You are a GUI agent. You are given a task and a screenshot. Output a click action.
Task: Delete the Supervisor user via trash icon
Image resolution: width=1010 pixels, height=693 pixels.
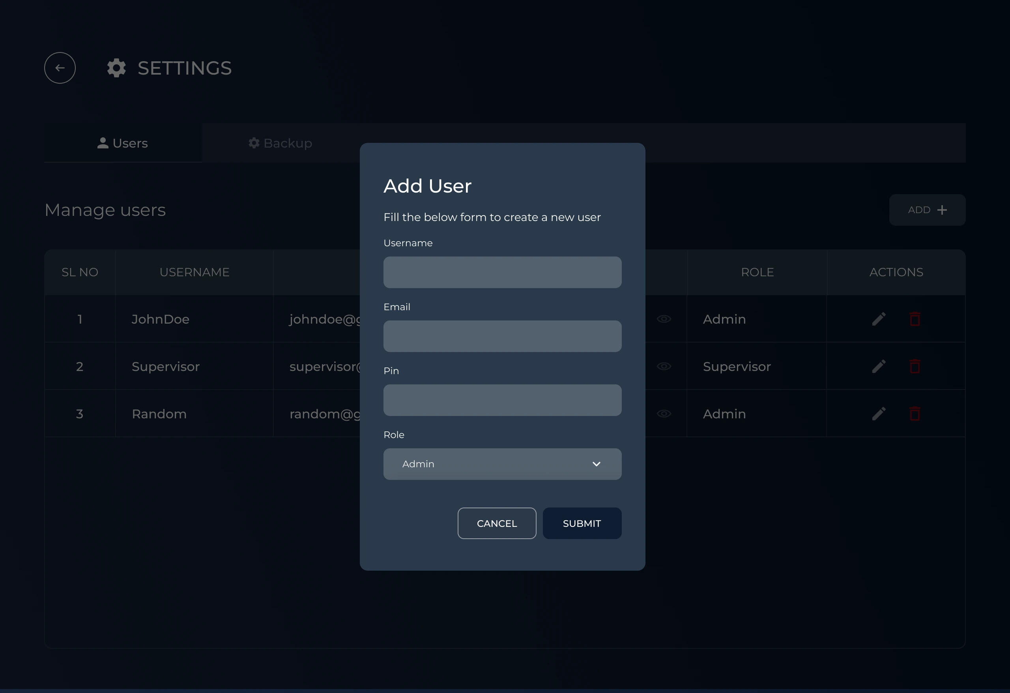pyautogui.click(x=915, y=366)
